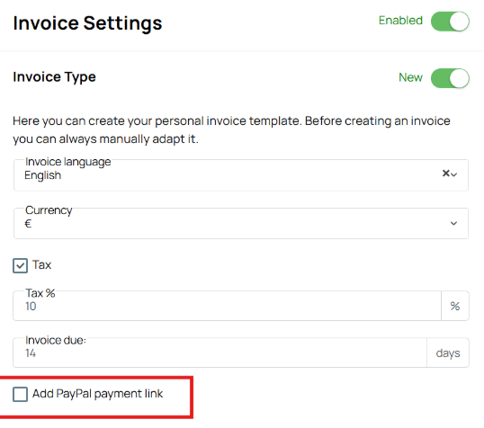484x428 pixels.
Task: Click the days suffix on Invoice due
Action: (x=448, y=352)
